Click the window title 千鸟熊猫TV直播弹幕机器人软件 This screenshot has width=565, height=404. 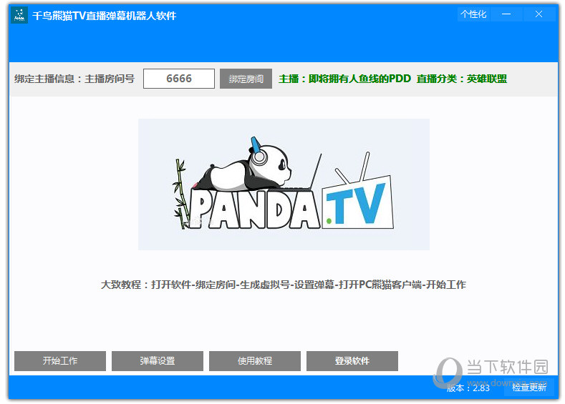click(104, 16)
